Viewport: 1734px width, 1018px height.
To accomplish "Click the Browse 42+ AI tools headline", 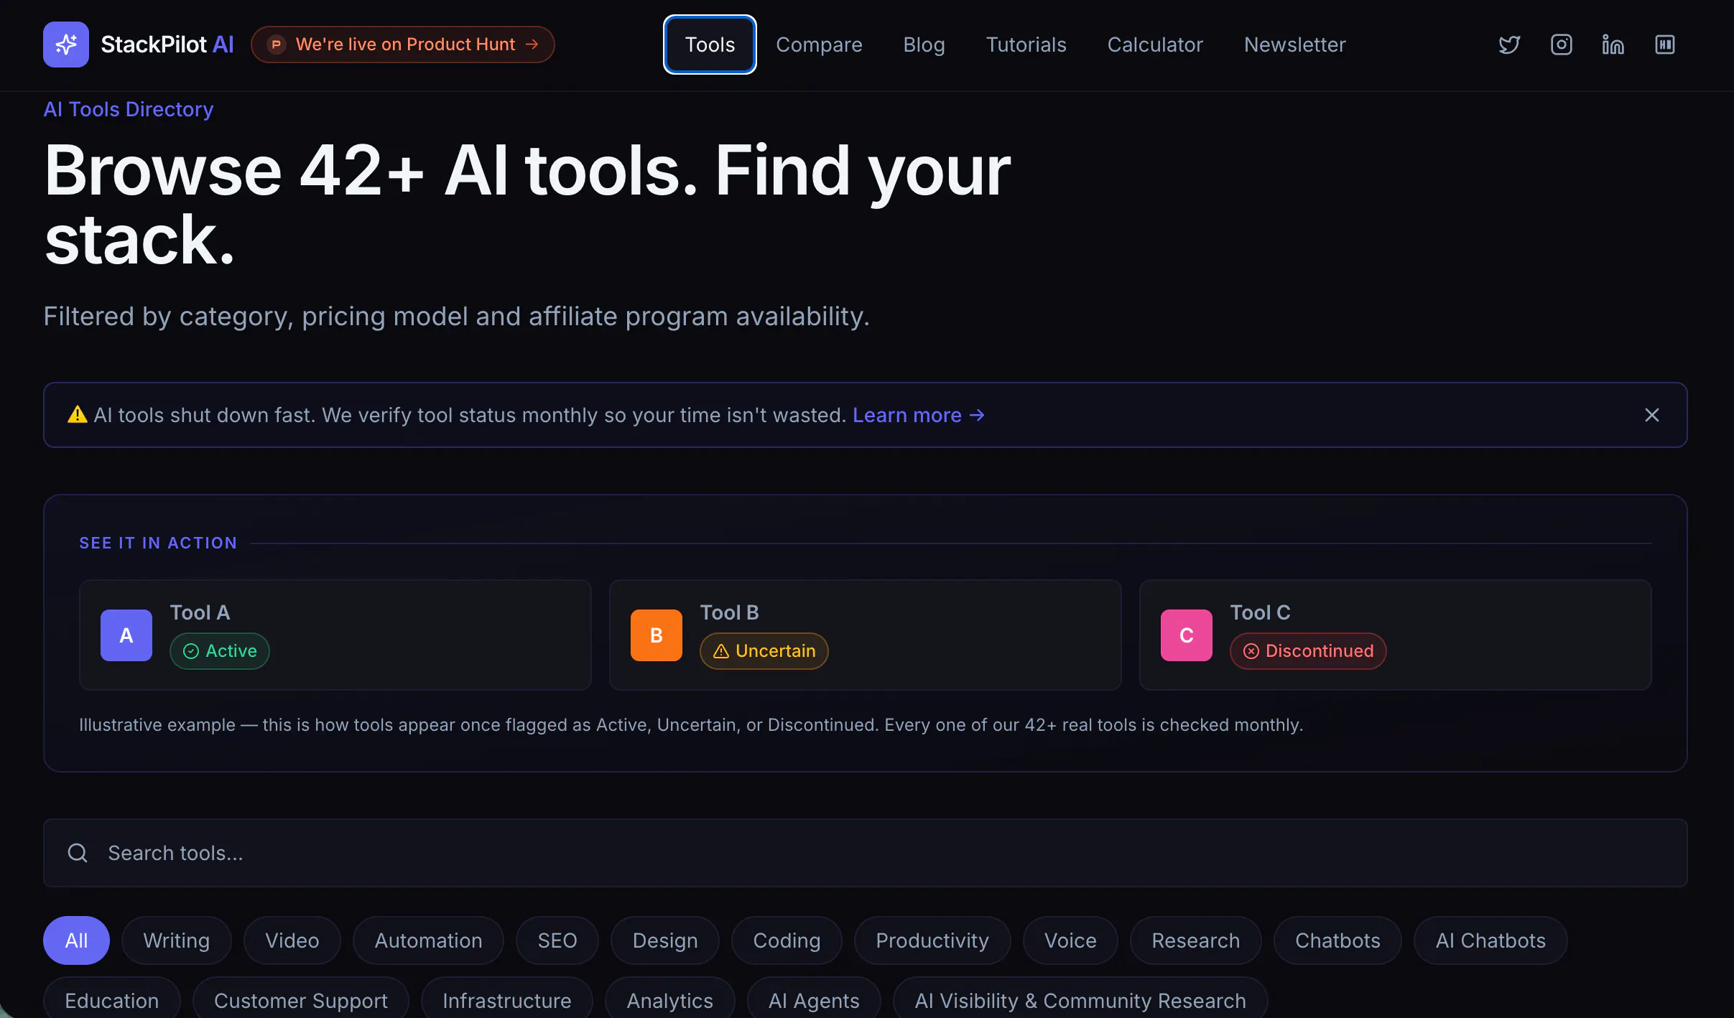I will coord(528,205).
